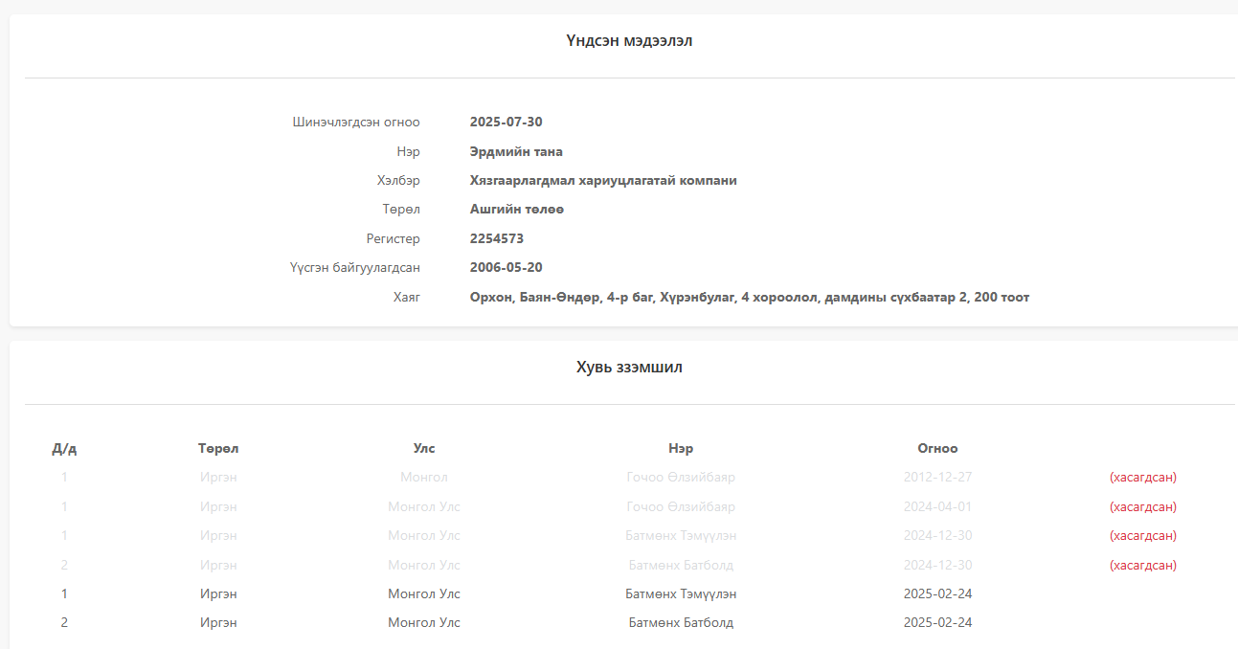Click the Регистер field label
Image resolution: width=1238 pixels, height=649 pixels.
click(393, 238)
